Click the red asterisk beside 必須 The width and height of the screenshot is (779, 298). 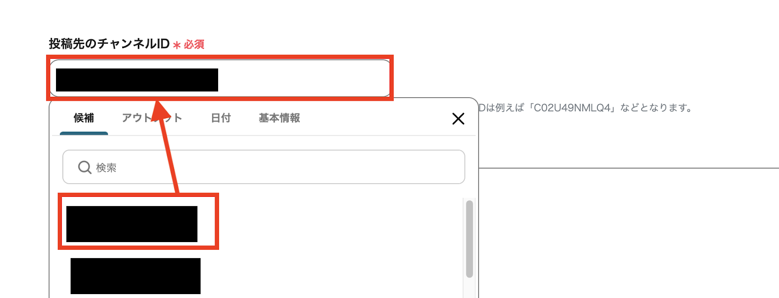(x=177, y=45)
